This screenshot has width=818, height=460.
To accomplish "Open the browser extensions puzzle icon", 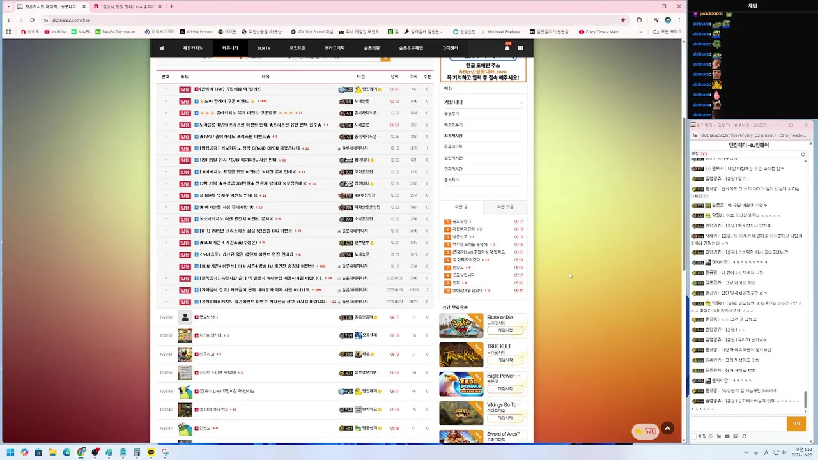I will click(639, 20).
